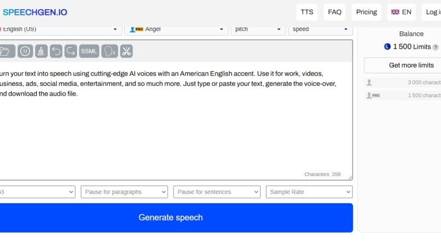Click the PRO 1 500 characters row
This screenshot has width=441, height=248.
point(403,95)
